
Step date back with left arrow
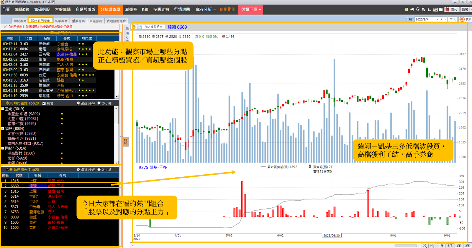(441, 19)
